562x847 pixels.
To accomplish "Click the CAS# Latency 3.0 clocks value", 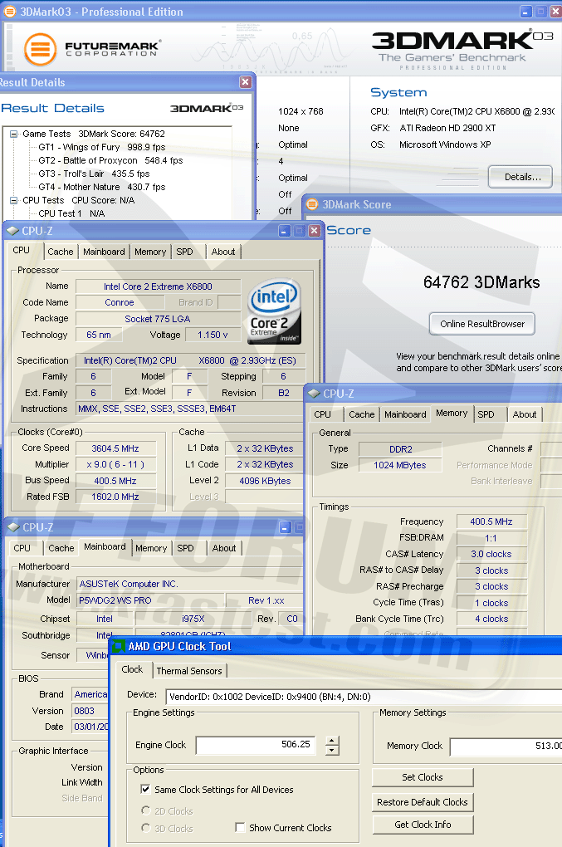I will pos(491,554).
